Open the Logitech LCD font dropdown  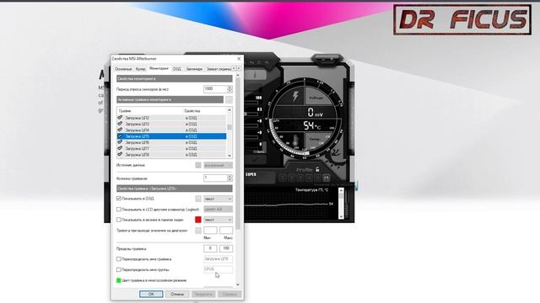pos(218,210)
